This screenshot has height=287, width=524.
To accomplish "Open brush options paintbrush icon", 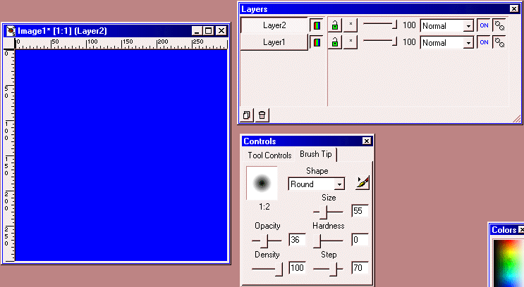I will 362,183.
